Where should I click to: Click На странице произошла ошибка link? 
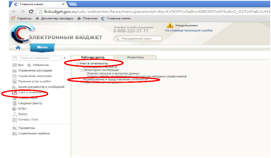(189, 30)
